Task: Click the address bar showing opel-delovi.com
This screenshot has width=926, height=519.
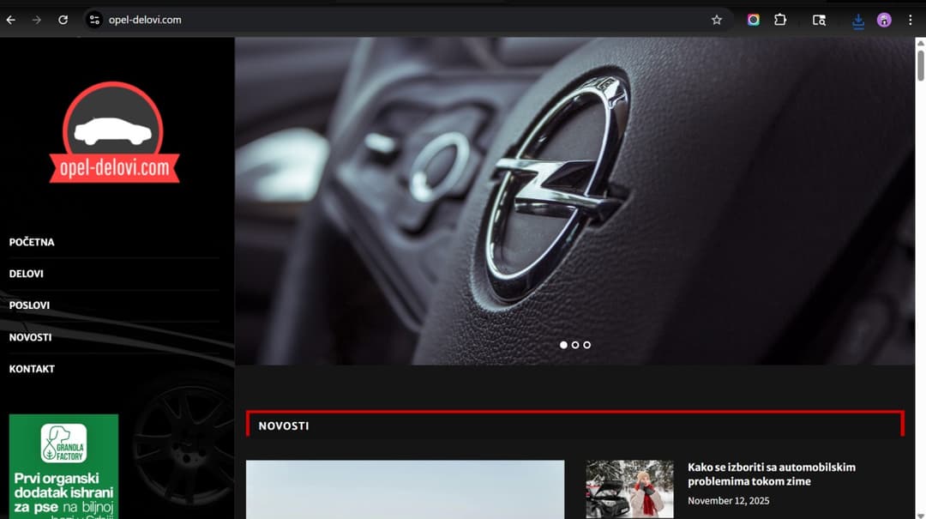Action: pyautogui.click(x=407, y=20)
